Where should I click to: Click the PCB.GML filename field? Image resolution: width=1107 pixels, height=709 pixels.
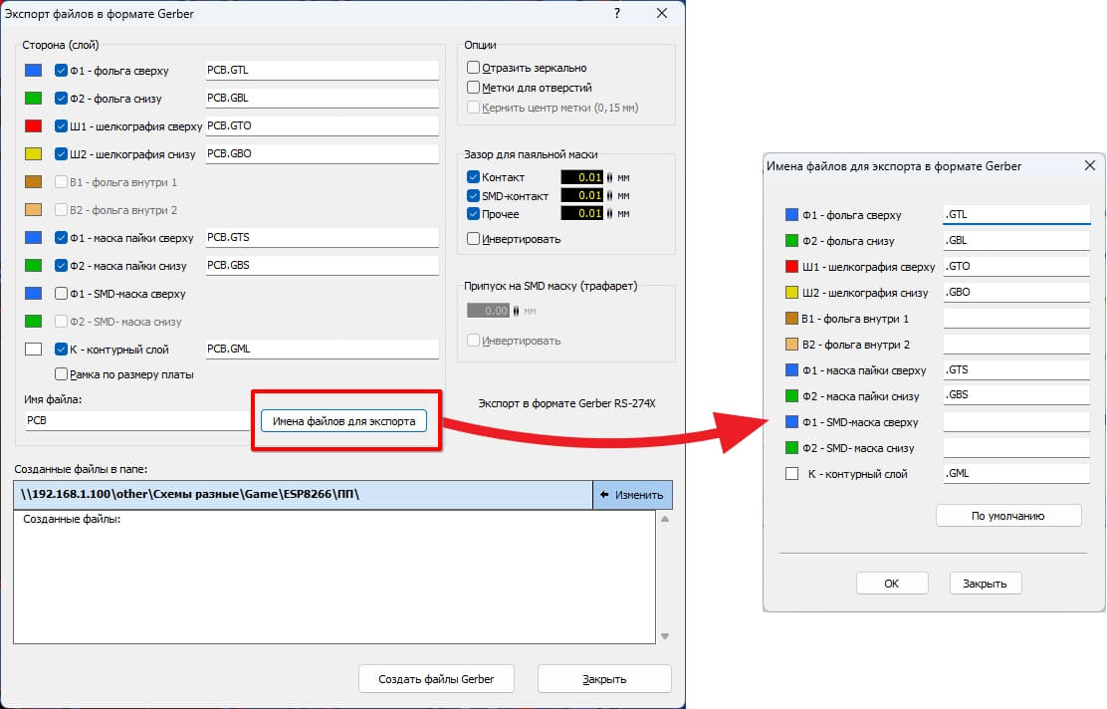click(322, 349)
